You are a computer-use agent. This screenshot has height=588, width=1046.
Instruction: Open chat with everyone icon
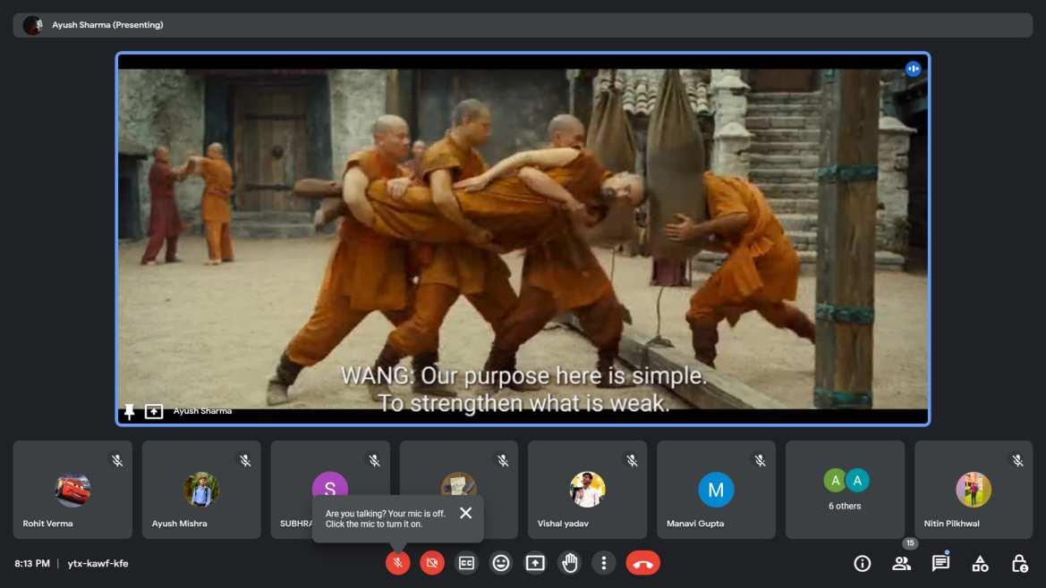pos(940,563)
